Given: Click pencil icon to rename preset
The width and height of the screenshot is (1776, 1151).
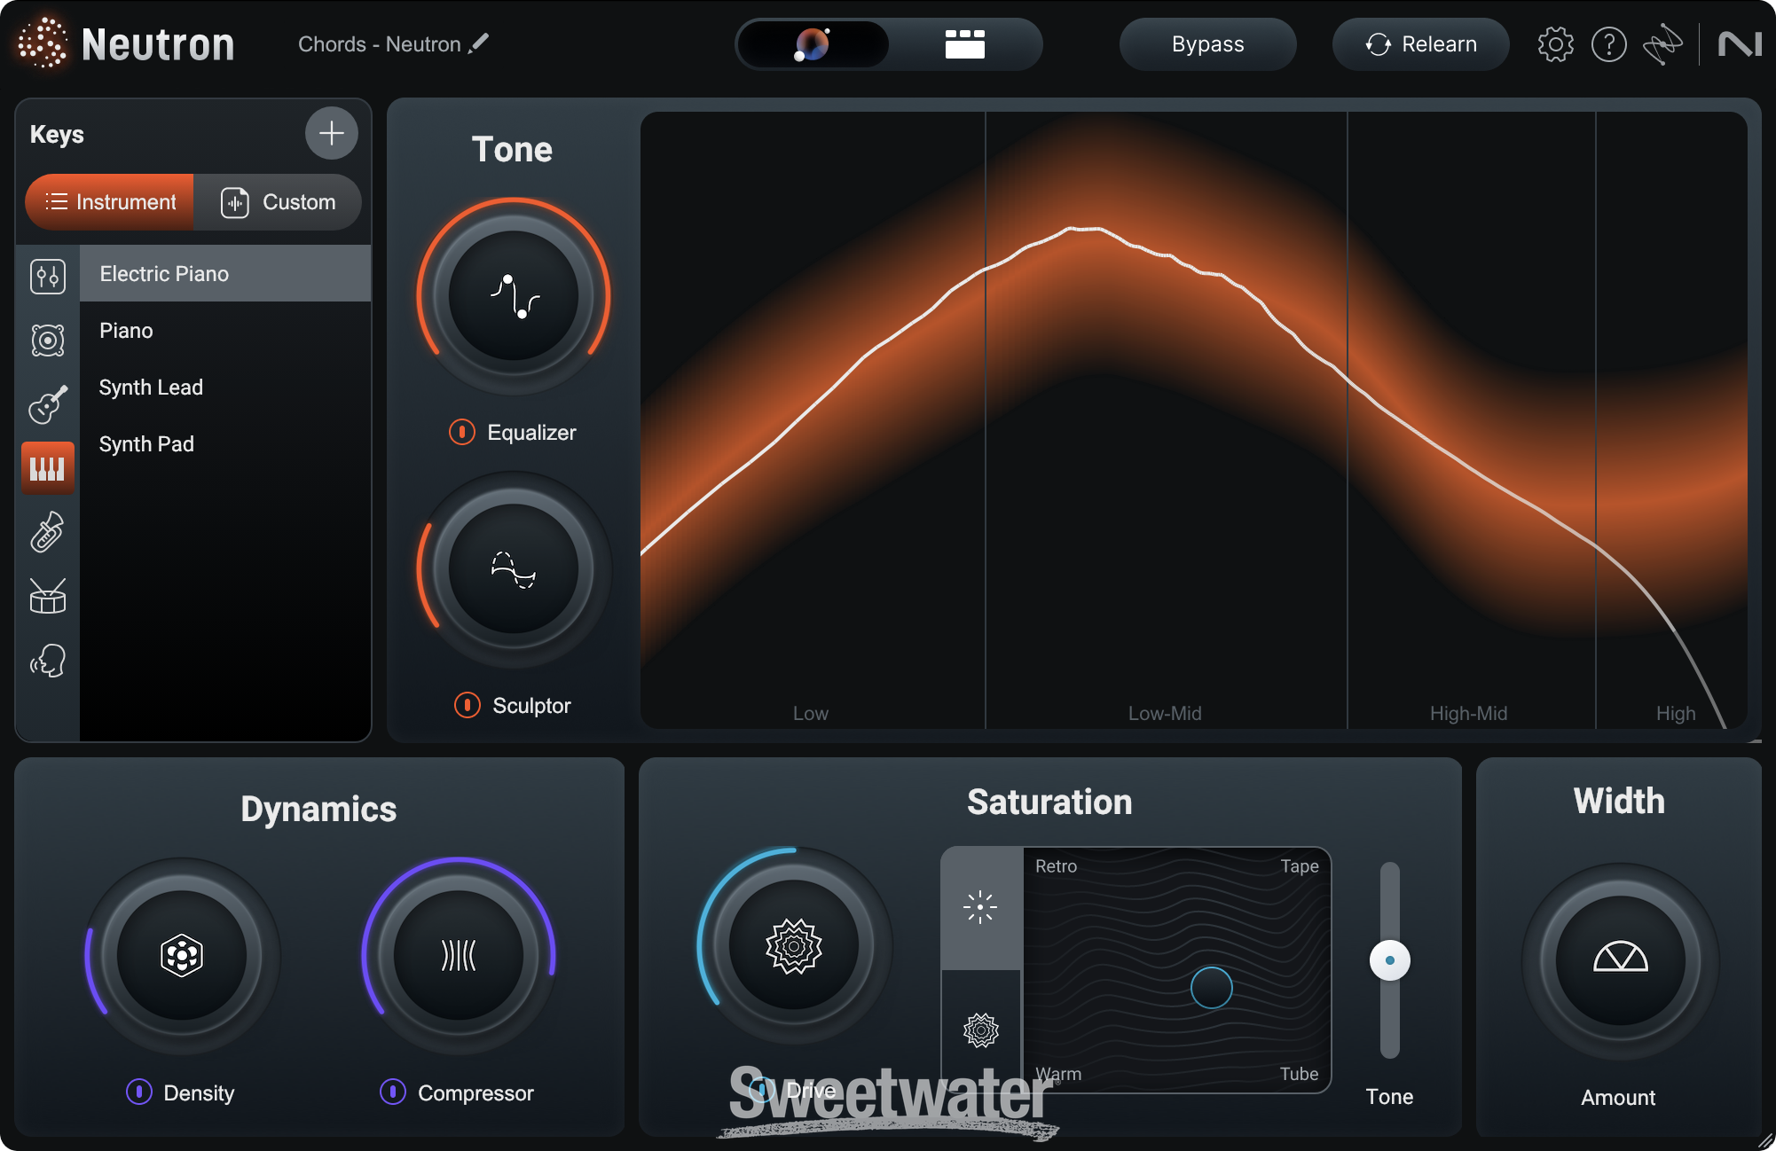Looking at the screenshot, I should pos(479,43).
